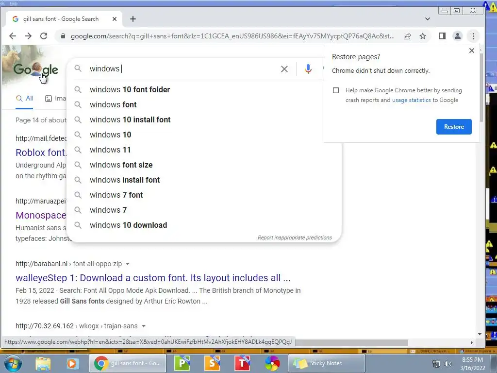Viewport: 497px width, 373px height.
Task: Expand the 70.32.69.162 result options arrow
Action: click(144, 326)
